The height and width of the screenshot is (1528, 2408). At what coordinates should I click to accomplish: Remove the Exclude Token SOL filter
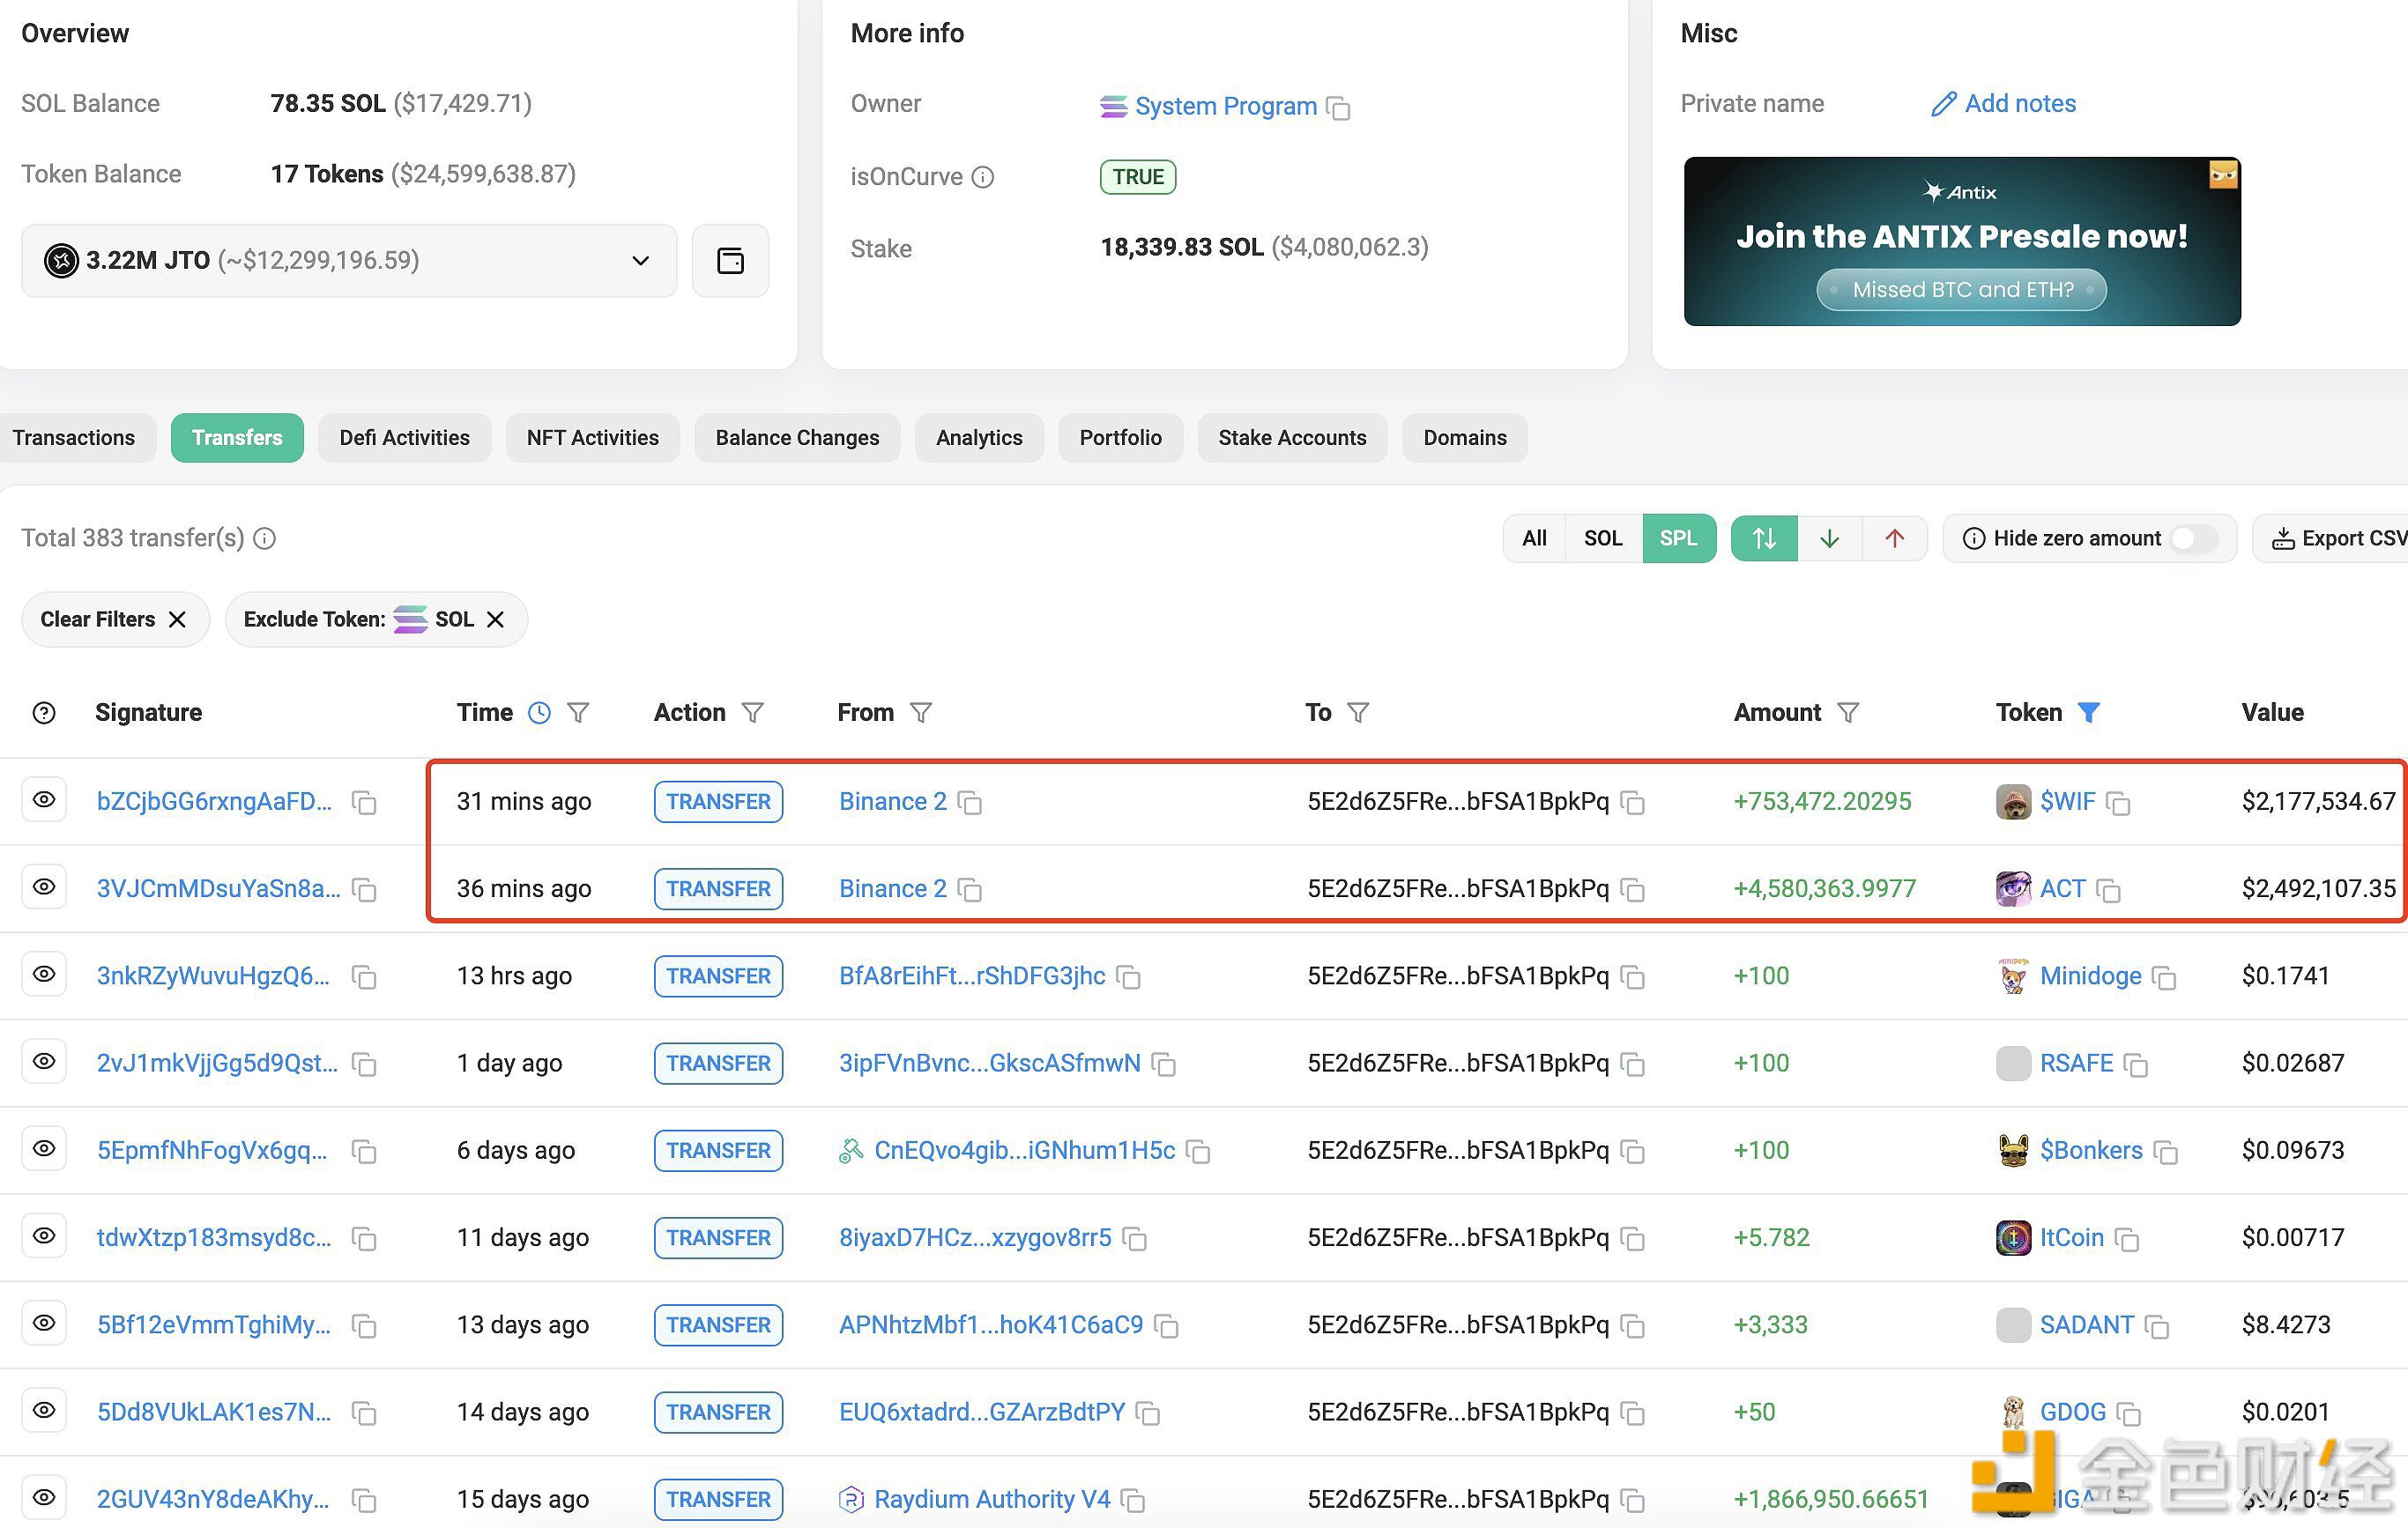tap(495, 620)
